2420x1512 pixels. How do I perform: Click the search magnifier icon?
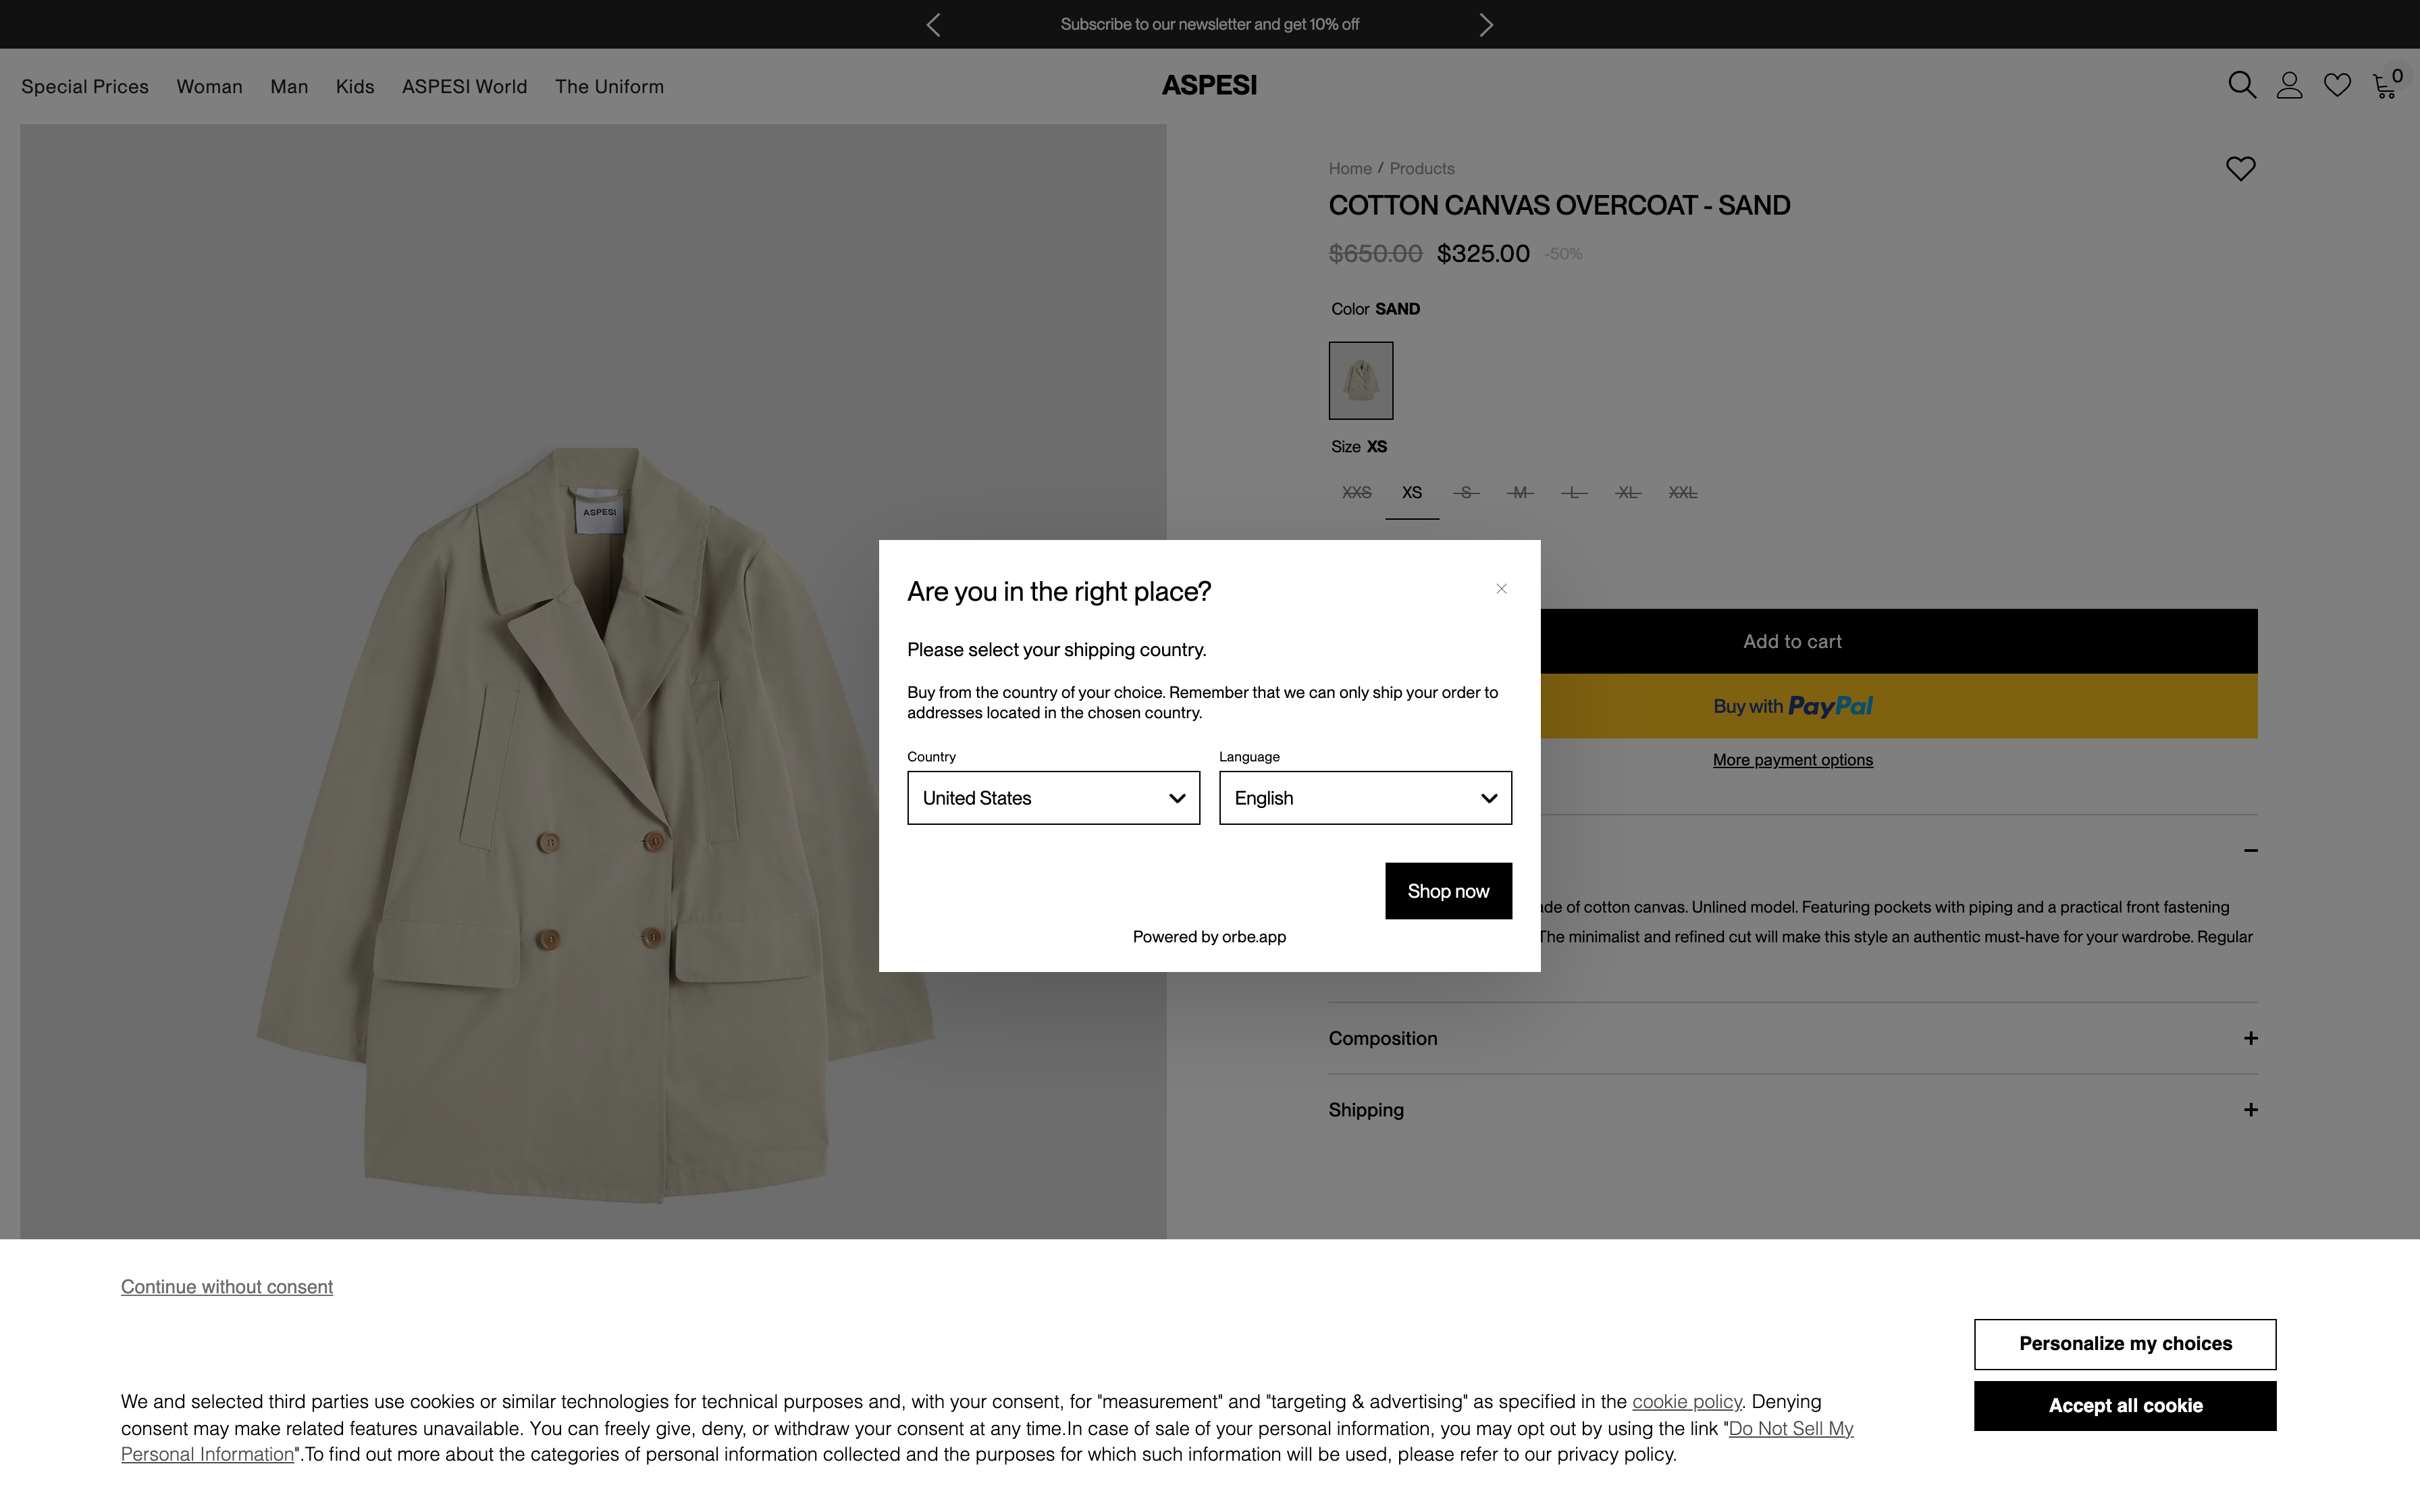click(2241, 86)
